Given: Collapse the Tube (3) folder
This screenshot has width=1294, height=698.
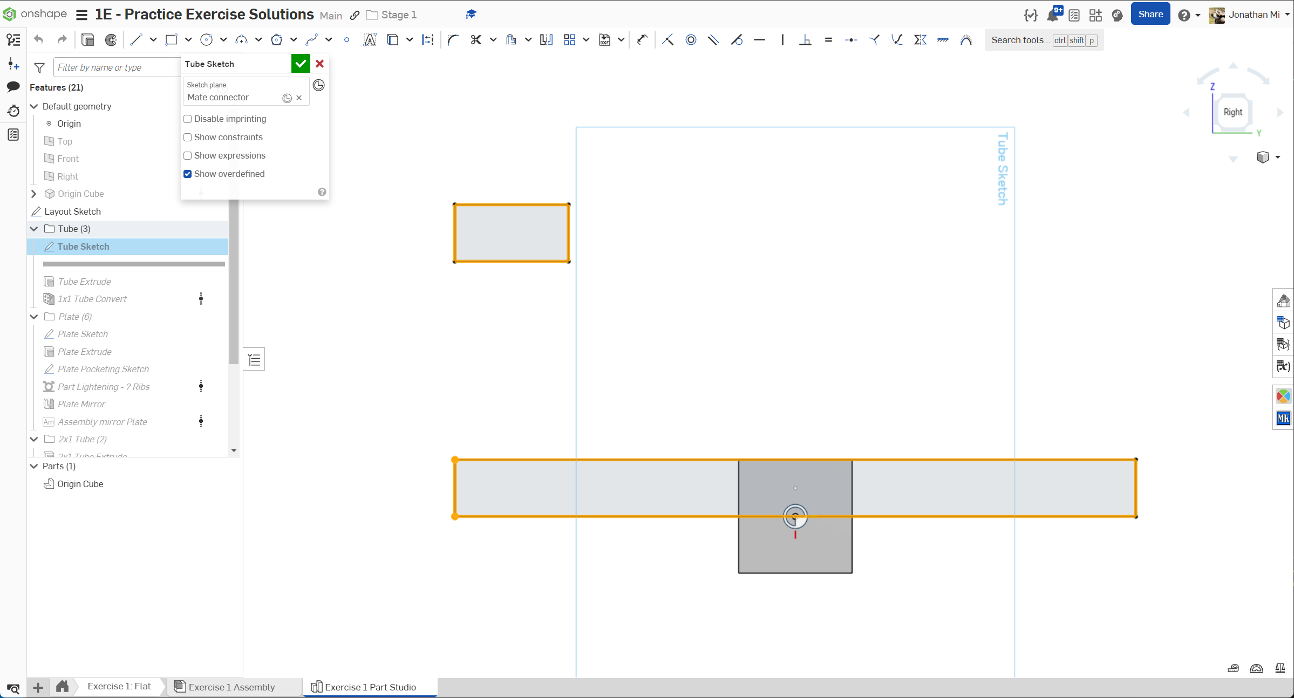Looking at the screenshot, I should click(x=34, y=229).
